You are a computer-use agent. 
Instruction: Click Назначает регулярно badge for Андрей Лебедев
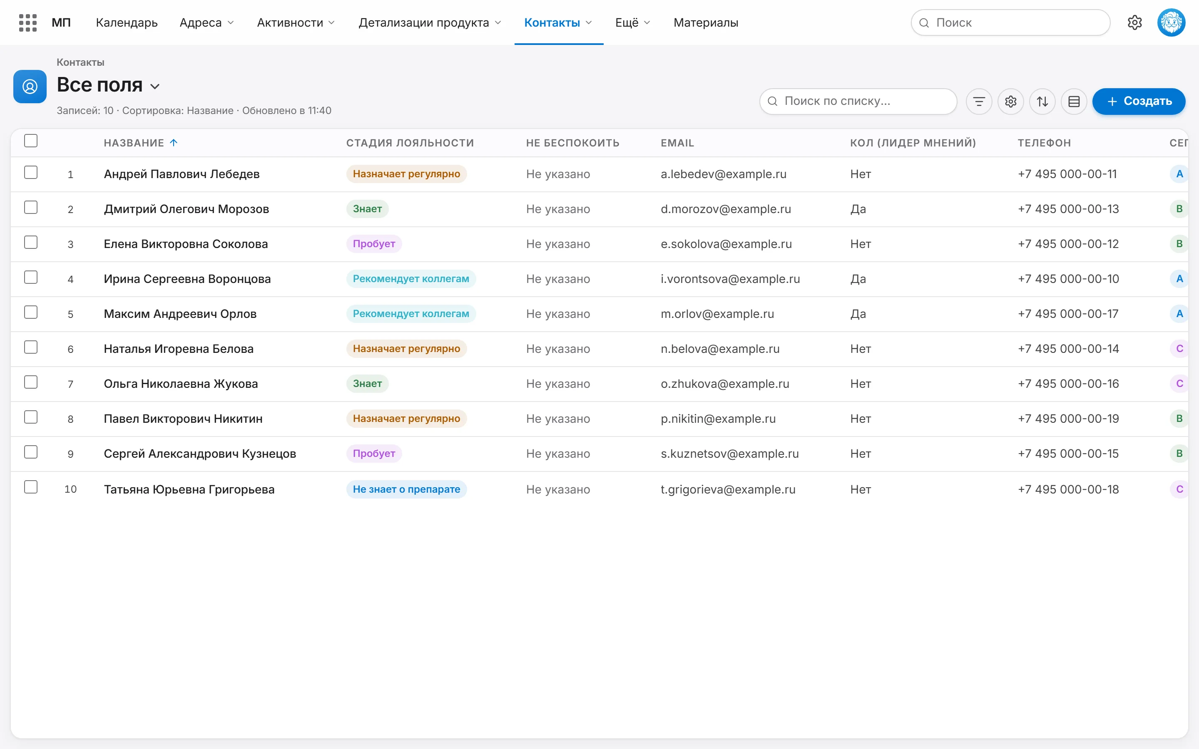coord(406,174)
